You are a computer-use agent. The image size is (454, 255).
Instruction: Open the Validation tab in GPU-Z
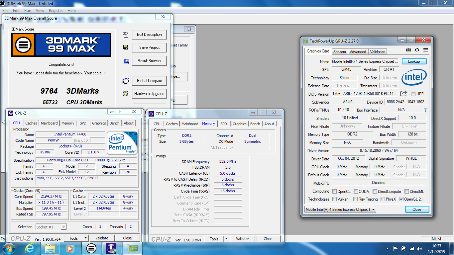point(378,52)
